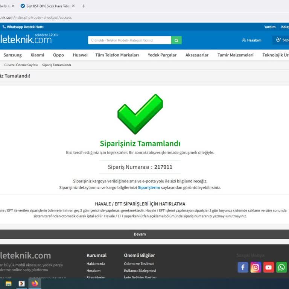Click the Yardım link in top bar
The width and height of the screenshot is (289, 289).
(270, 27)
